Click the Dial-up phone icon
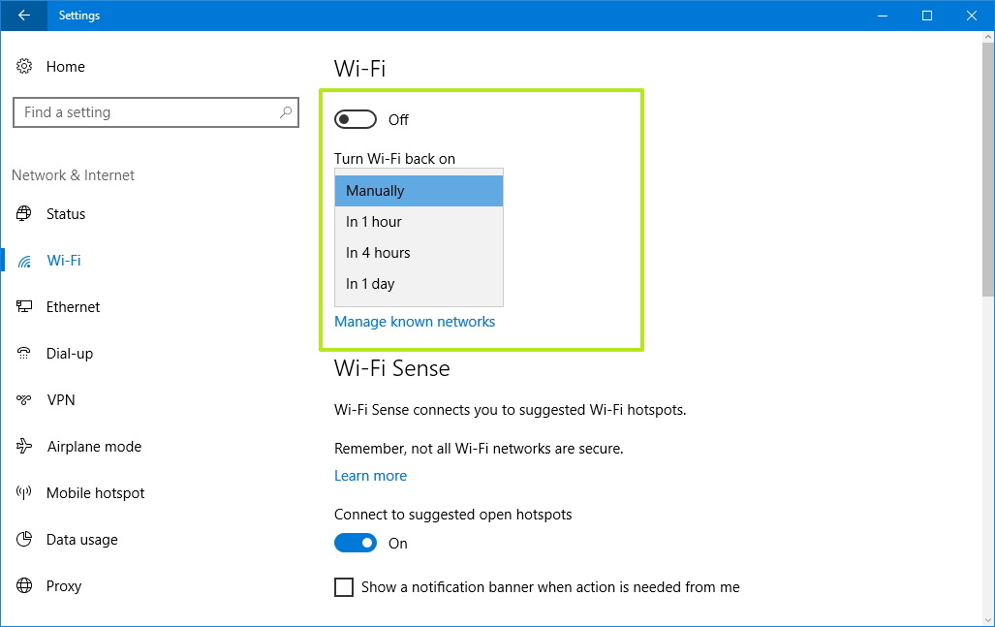This screenshot has width=995, height=627. [x=24, y=353]
